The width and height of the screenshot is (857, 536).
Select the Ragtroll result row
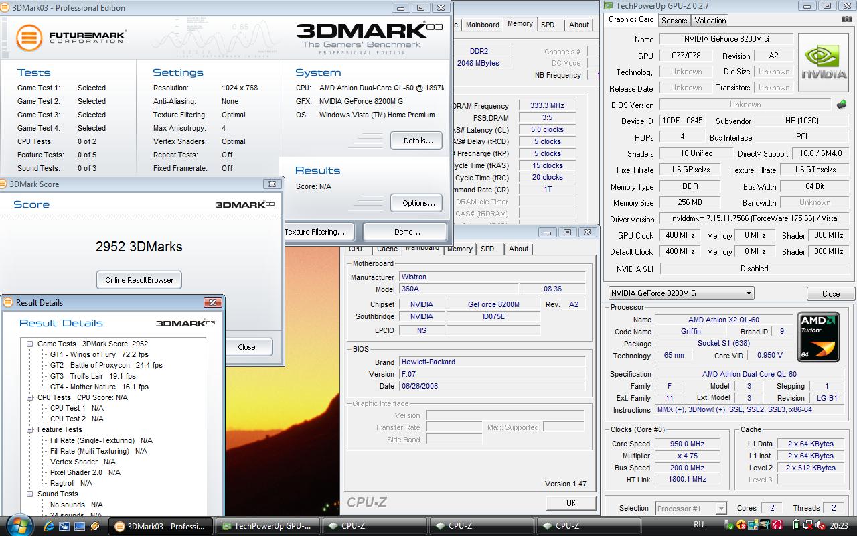(71, 483)
